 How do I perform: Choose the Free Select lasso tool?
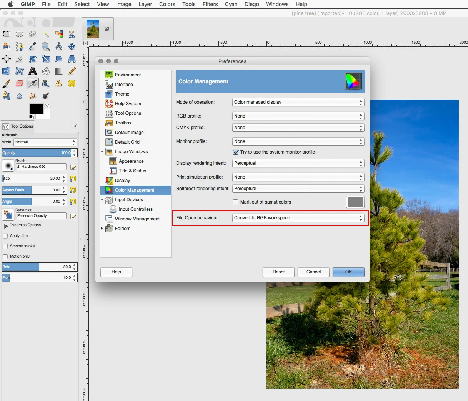click(x=33, y=34)
